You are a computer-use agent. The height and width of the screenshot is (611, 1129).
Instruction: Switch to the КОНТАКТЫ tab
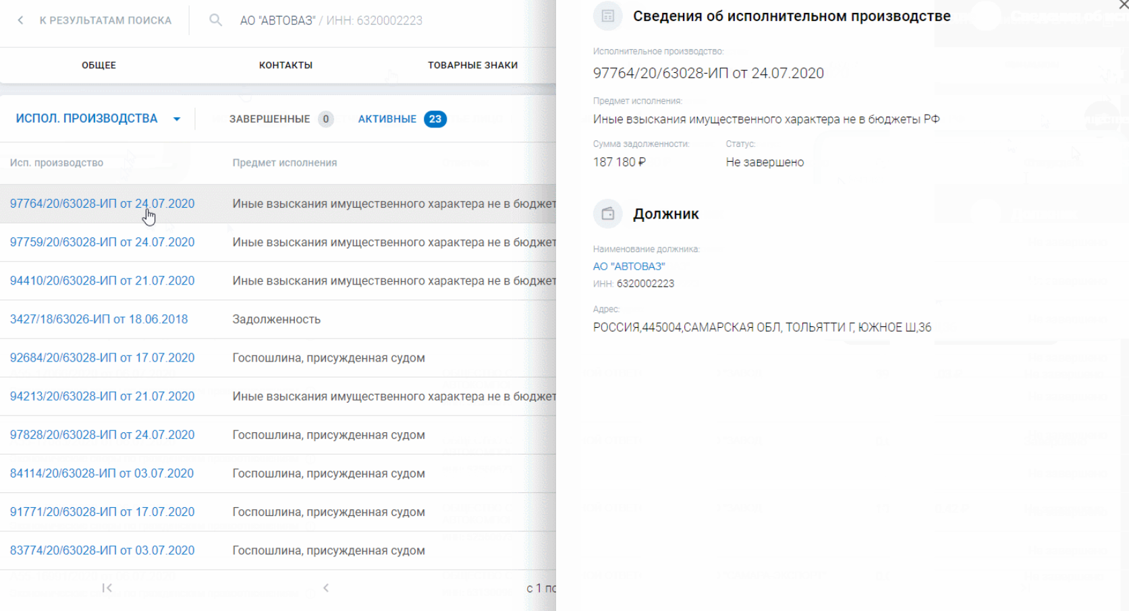pos(285,65)
